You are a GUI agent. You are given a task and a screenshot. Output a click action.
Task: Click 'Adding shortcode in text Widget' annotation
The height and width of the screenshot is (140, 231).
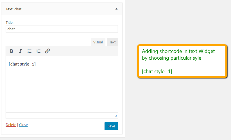178,51
